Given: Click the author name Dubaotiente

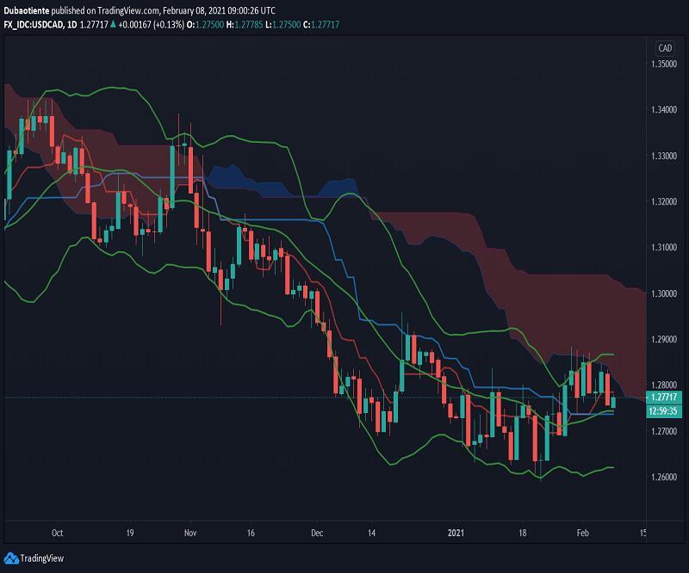Looking at the screenshot, I should coord(26,10).
